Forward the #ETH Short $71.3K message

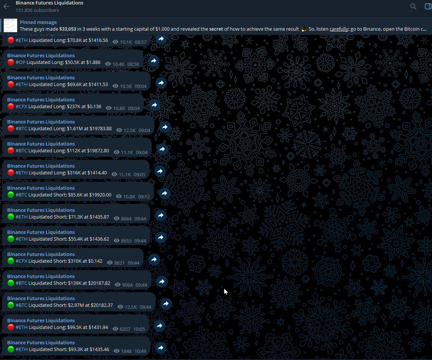tap(161, 216)
